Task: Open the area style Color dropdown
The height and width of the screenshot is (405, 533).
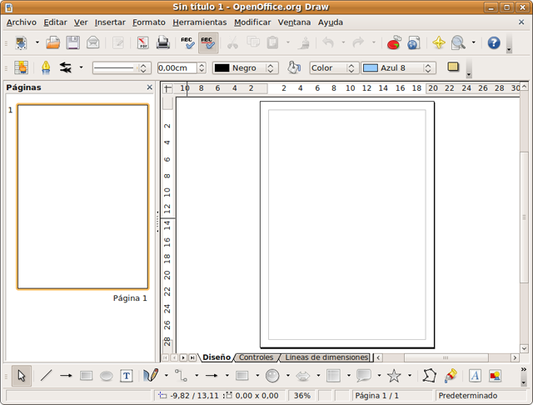Action: pyautogui.click(x=351, y=68)
